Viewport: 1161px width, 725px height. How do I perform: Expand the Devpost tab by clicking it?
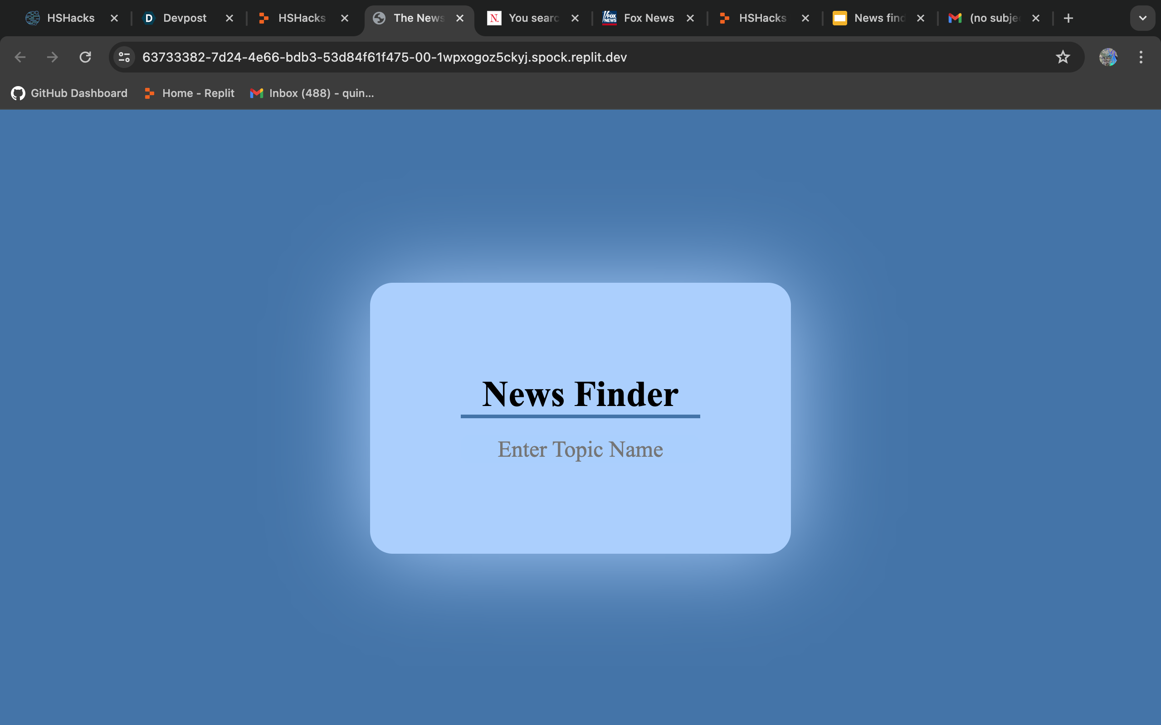pos(184,18)
